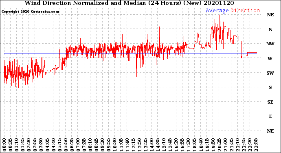Click the 06:25 time axis label

click(72, 145)
